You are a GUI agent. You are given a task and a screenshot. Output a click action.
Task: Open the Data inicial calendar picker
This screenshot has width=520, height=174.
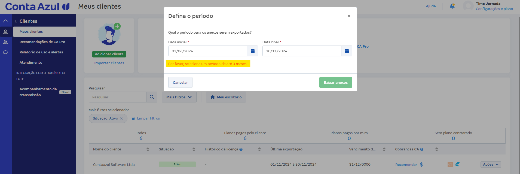(252, 51)
